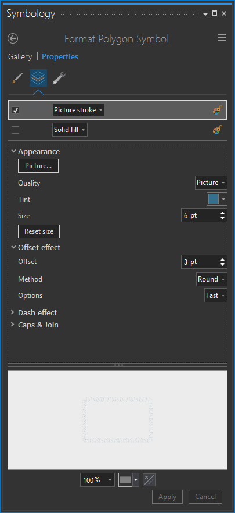Open the hamburger menu icon
This screenshot has width=235, height=513.
tap(222, 38)
